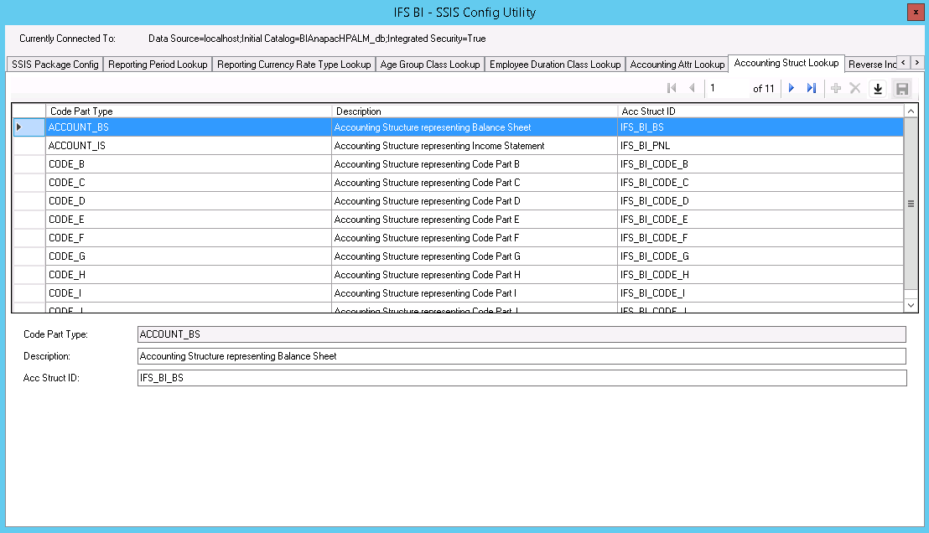Click the save floppy disk icon
This screenshot has width=929, height=533.
click(902, 88)
